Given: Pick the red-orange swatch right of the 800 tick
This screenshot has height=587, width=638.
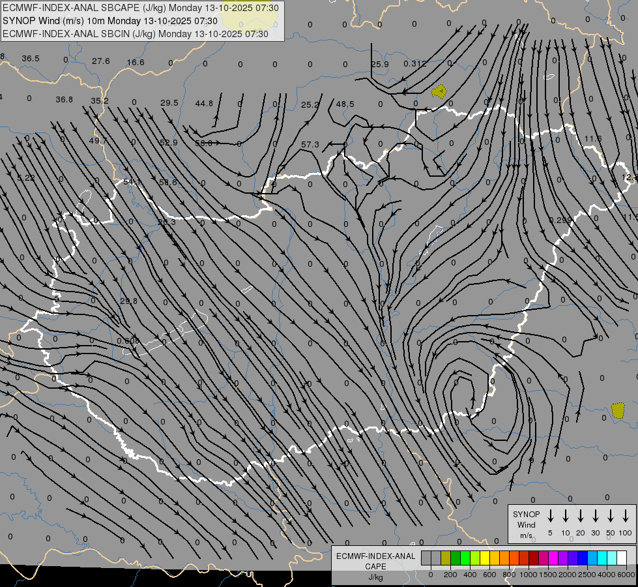Looking at the screenshot, I should 514,558.
